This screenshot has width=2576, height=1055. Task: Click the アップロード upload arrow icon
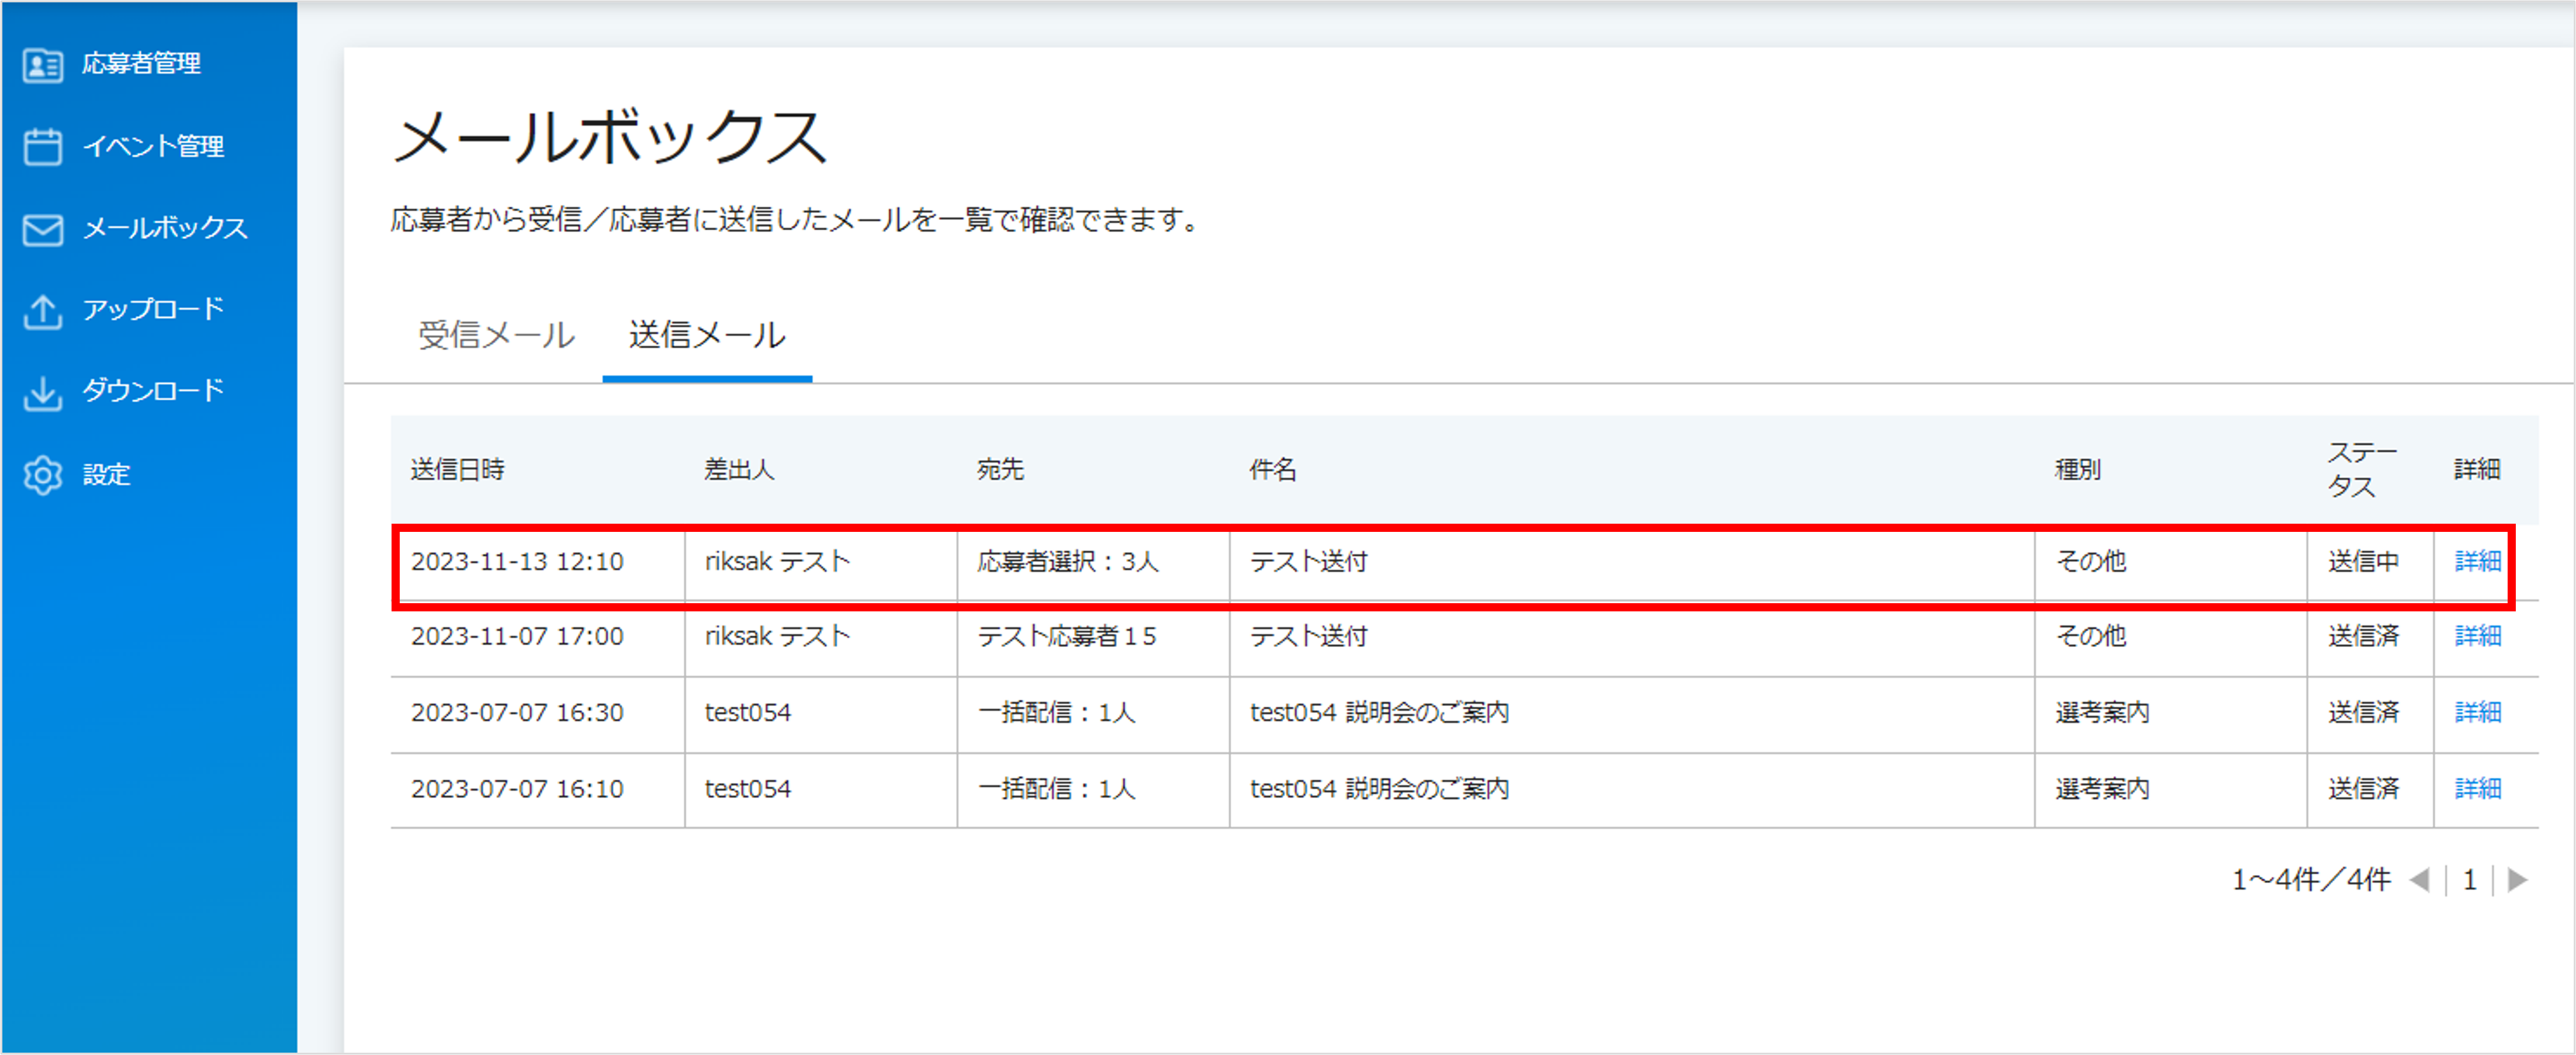point(42,311)
